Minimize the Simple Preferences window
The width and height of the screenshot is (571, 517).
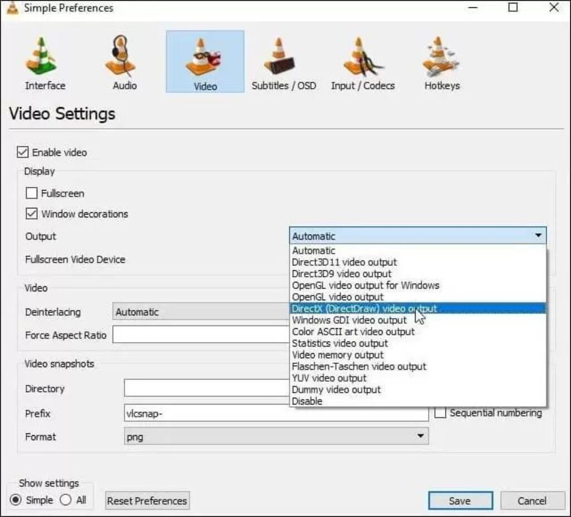point(473,7)
